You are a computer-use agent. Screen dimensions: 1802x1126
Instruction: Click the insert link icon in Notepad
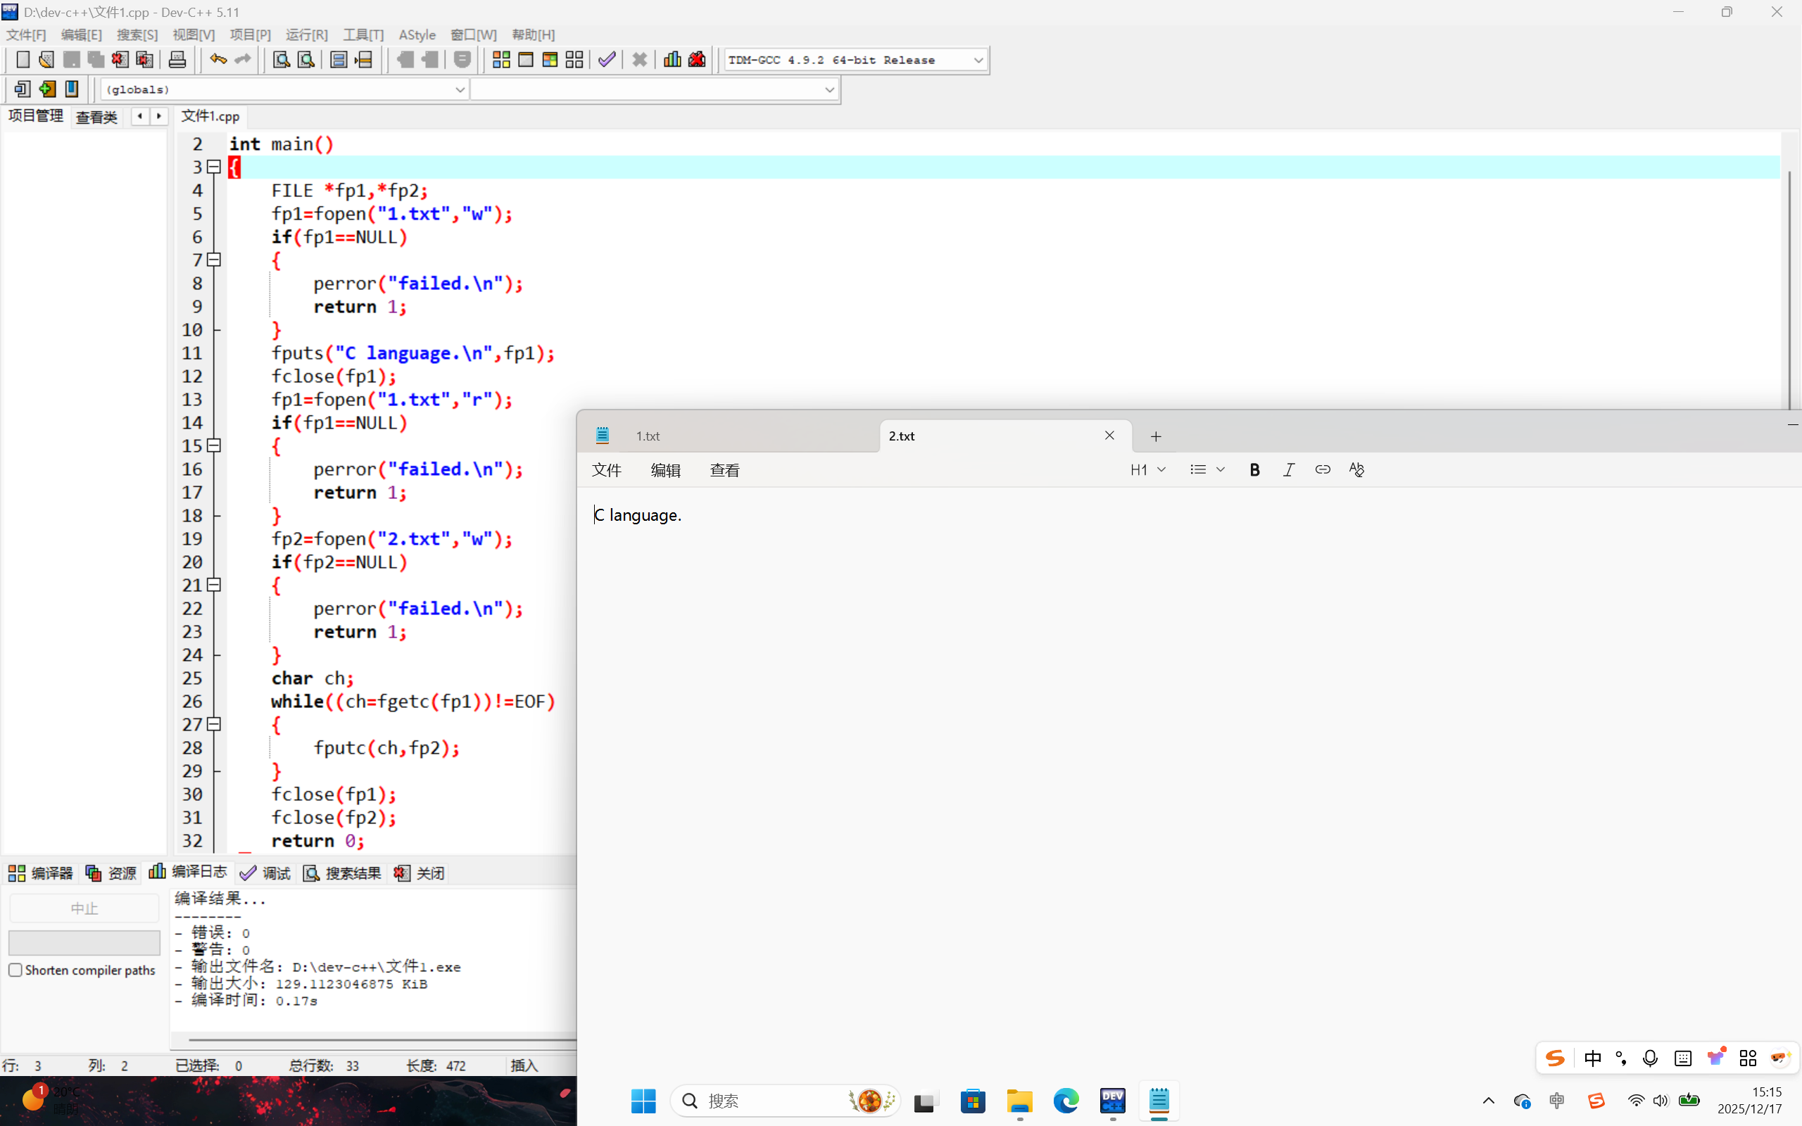1323,470
